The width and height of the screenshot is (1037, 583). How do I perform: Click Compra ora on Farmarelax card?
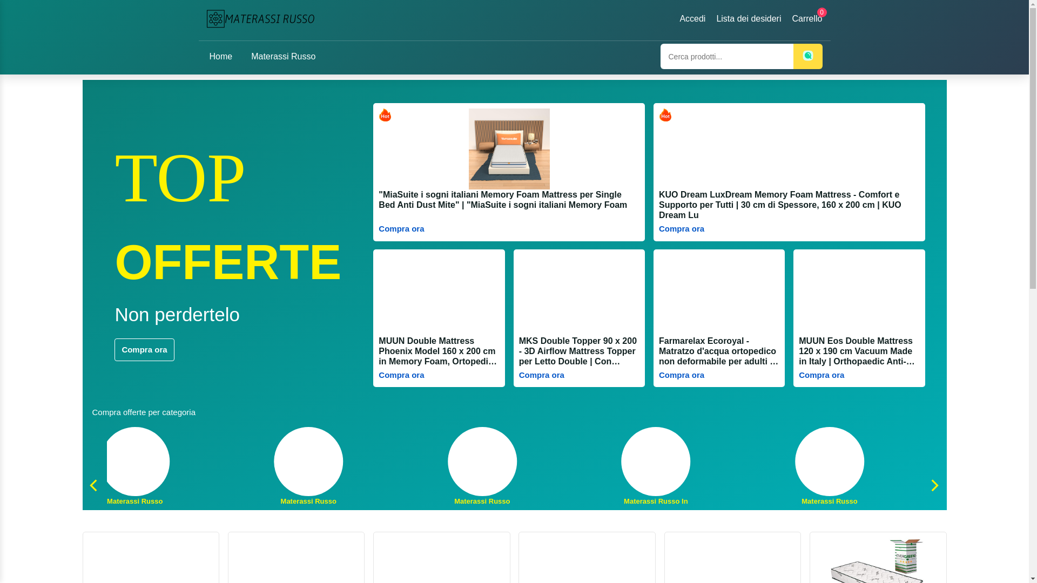[x=682, y=375]
